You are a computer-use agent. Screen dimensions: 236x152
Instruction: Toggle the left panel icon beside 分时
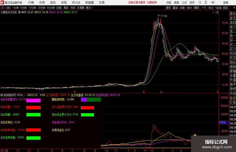coord(2,8)
